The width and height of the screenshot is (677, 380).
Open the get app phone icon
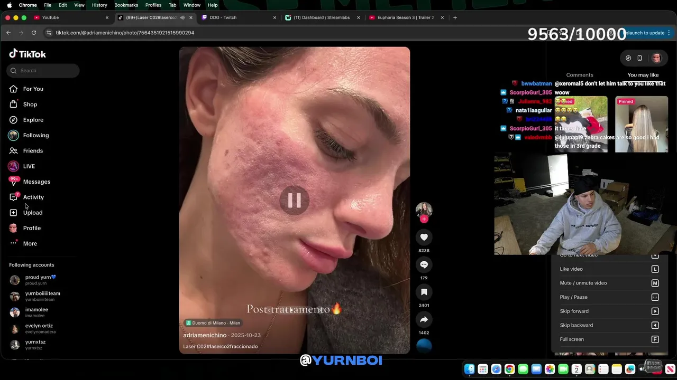pyautogui.click(x=639, y=58)
